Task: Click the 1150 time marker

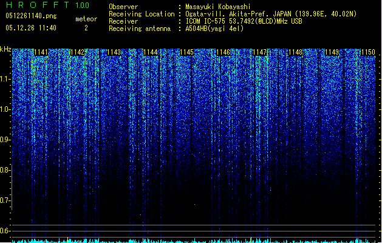Action: tap(368, 52)
